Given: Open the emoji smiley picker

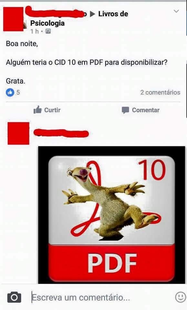Looking at the screenshot, I should pyautogui.click(x=181, y=297).
